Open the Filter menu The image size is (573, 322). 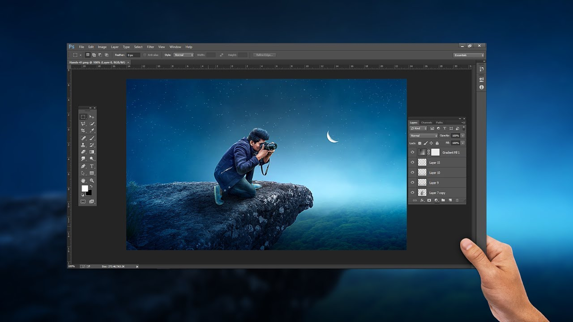pos(150,47)
